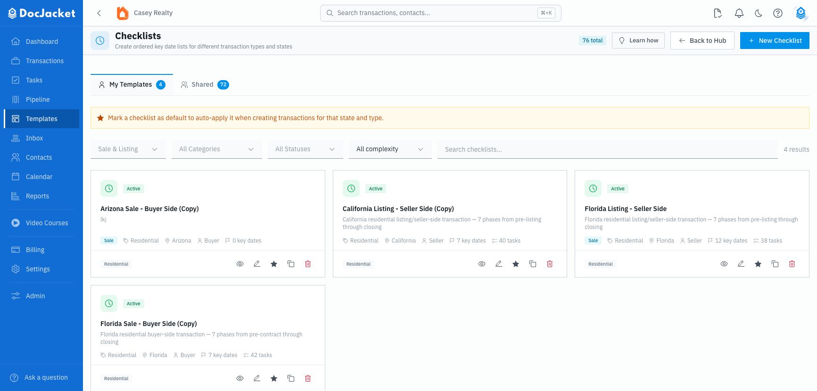Open the California Listing - Seller Side (Copy) title

click(x=398, y=209)
